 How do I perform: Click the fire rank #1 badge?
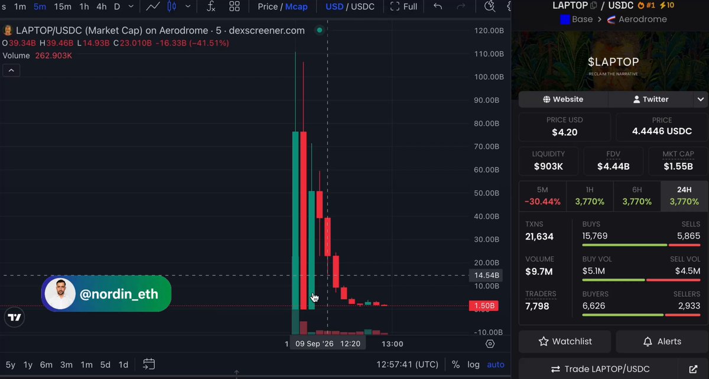click(647, 5)
